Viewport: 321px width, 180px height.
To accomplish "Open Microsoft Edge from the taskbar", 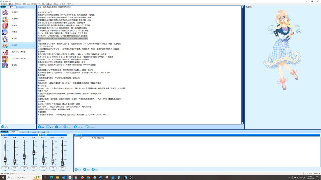I will (x=51, y=178).
